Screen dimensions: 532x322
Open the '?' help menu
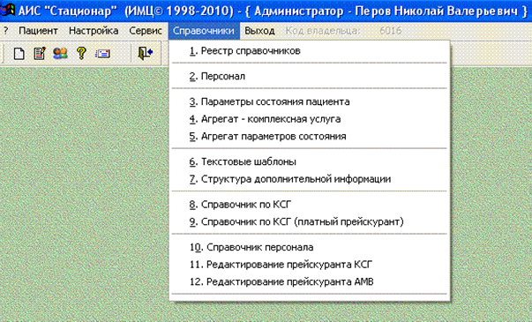(6, 31)
